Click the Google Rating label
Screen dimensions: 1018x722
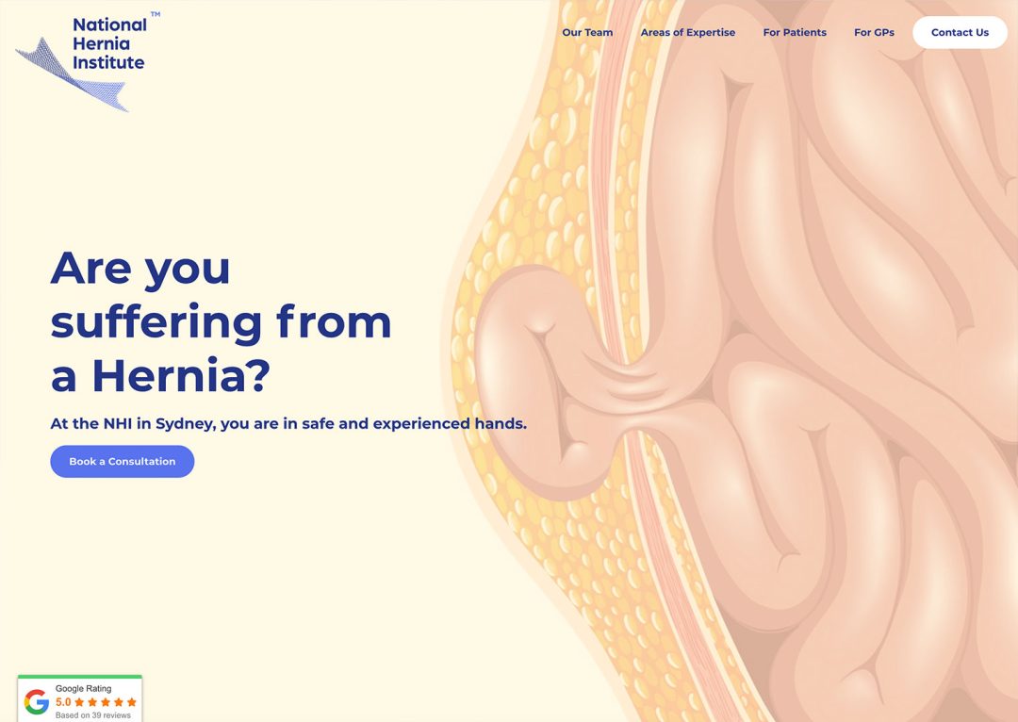(x=83, y=688)
